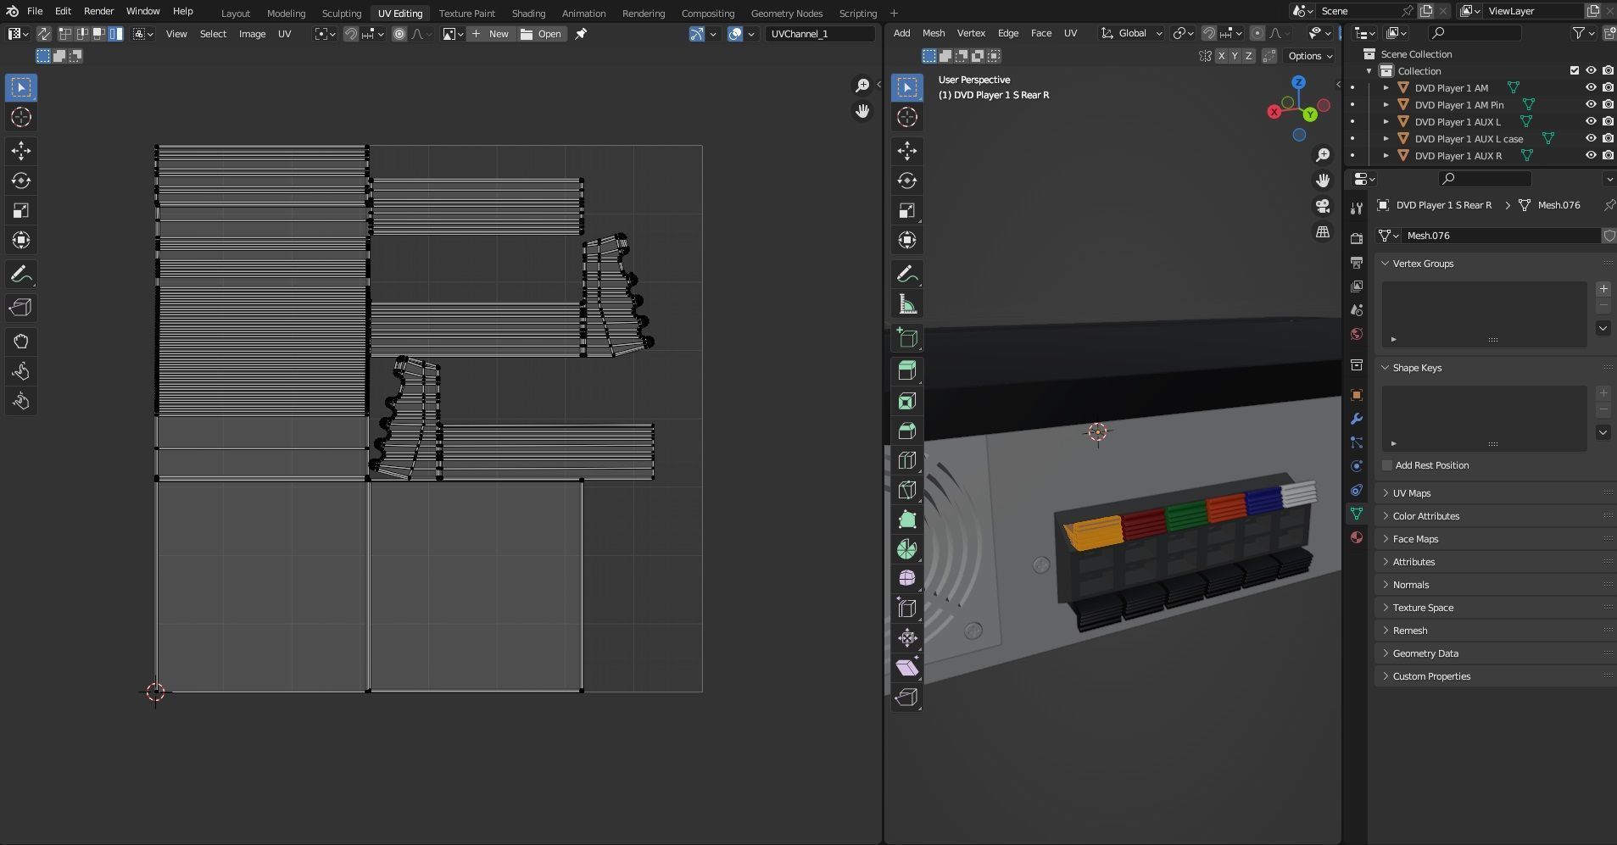
Task: Open the Render properties tab
Action: pyautogui.click(x=1357, y=239)
